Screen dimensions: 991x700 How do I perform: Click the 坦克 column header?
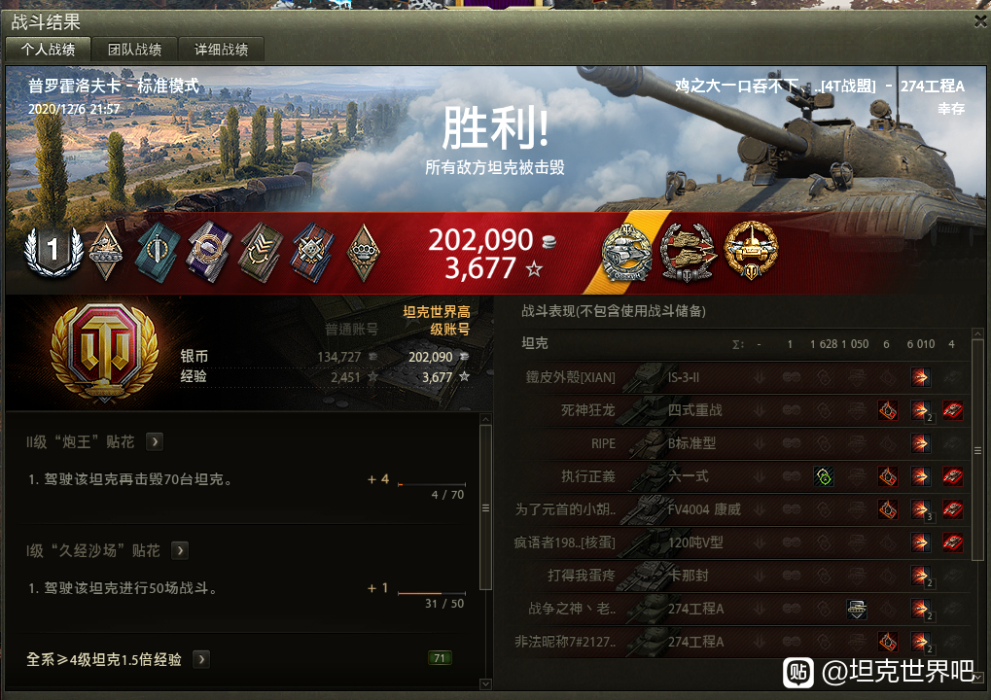coord(535,343)
